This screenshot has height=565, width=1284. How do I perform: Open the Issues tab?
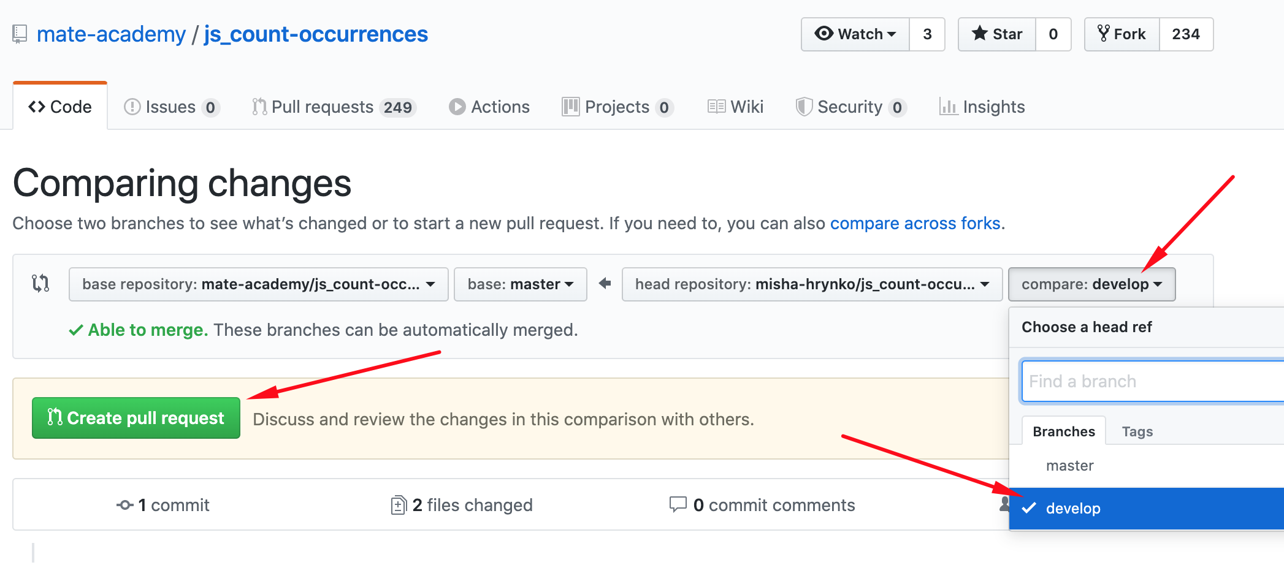pos(172,107)
